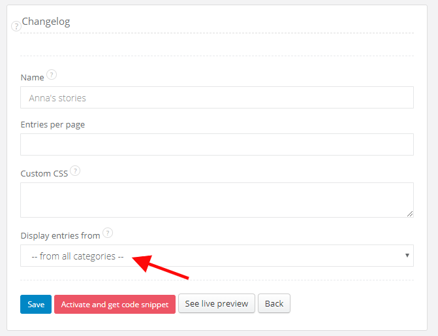
Task: Click the Custom CSS textarea resize handle
Action: coord(409,213)
